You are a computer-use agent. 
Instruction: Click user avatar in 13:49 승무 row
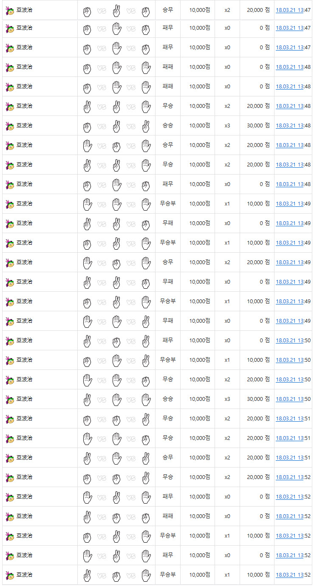10,263
